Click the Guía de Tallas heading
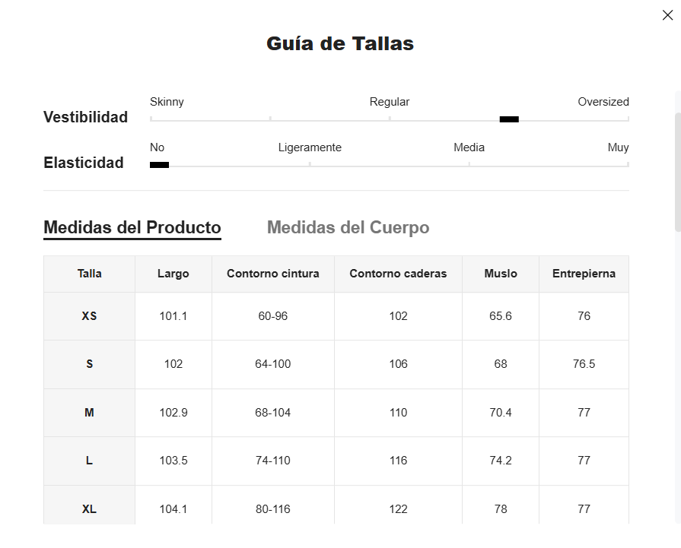The image size is (681, 548). click(340, 43)
